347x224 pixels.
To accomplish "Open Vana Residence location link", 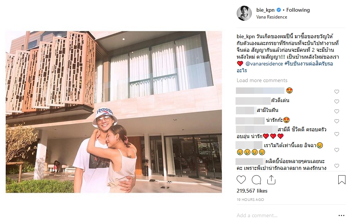I will point(272,17).
